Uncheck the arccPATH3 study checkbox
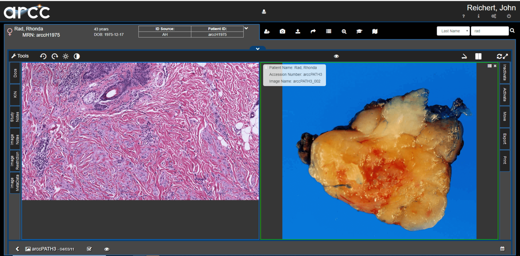The height and width of the screenshot is (256, 520). pyautogui.click(x=89, y=249)
